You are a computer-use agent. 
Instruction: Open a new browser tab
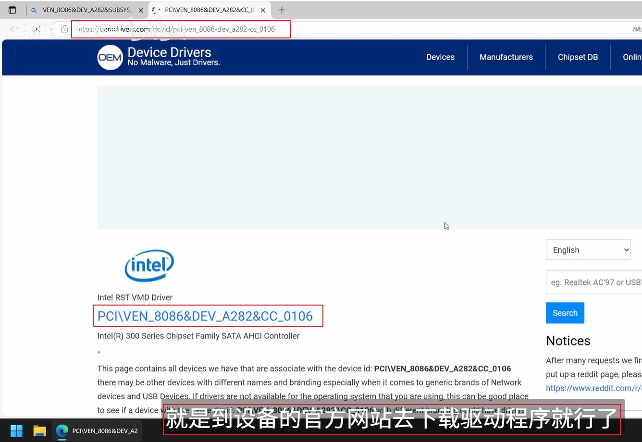tap(282, 10)
